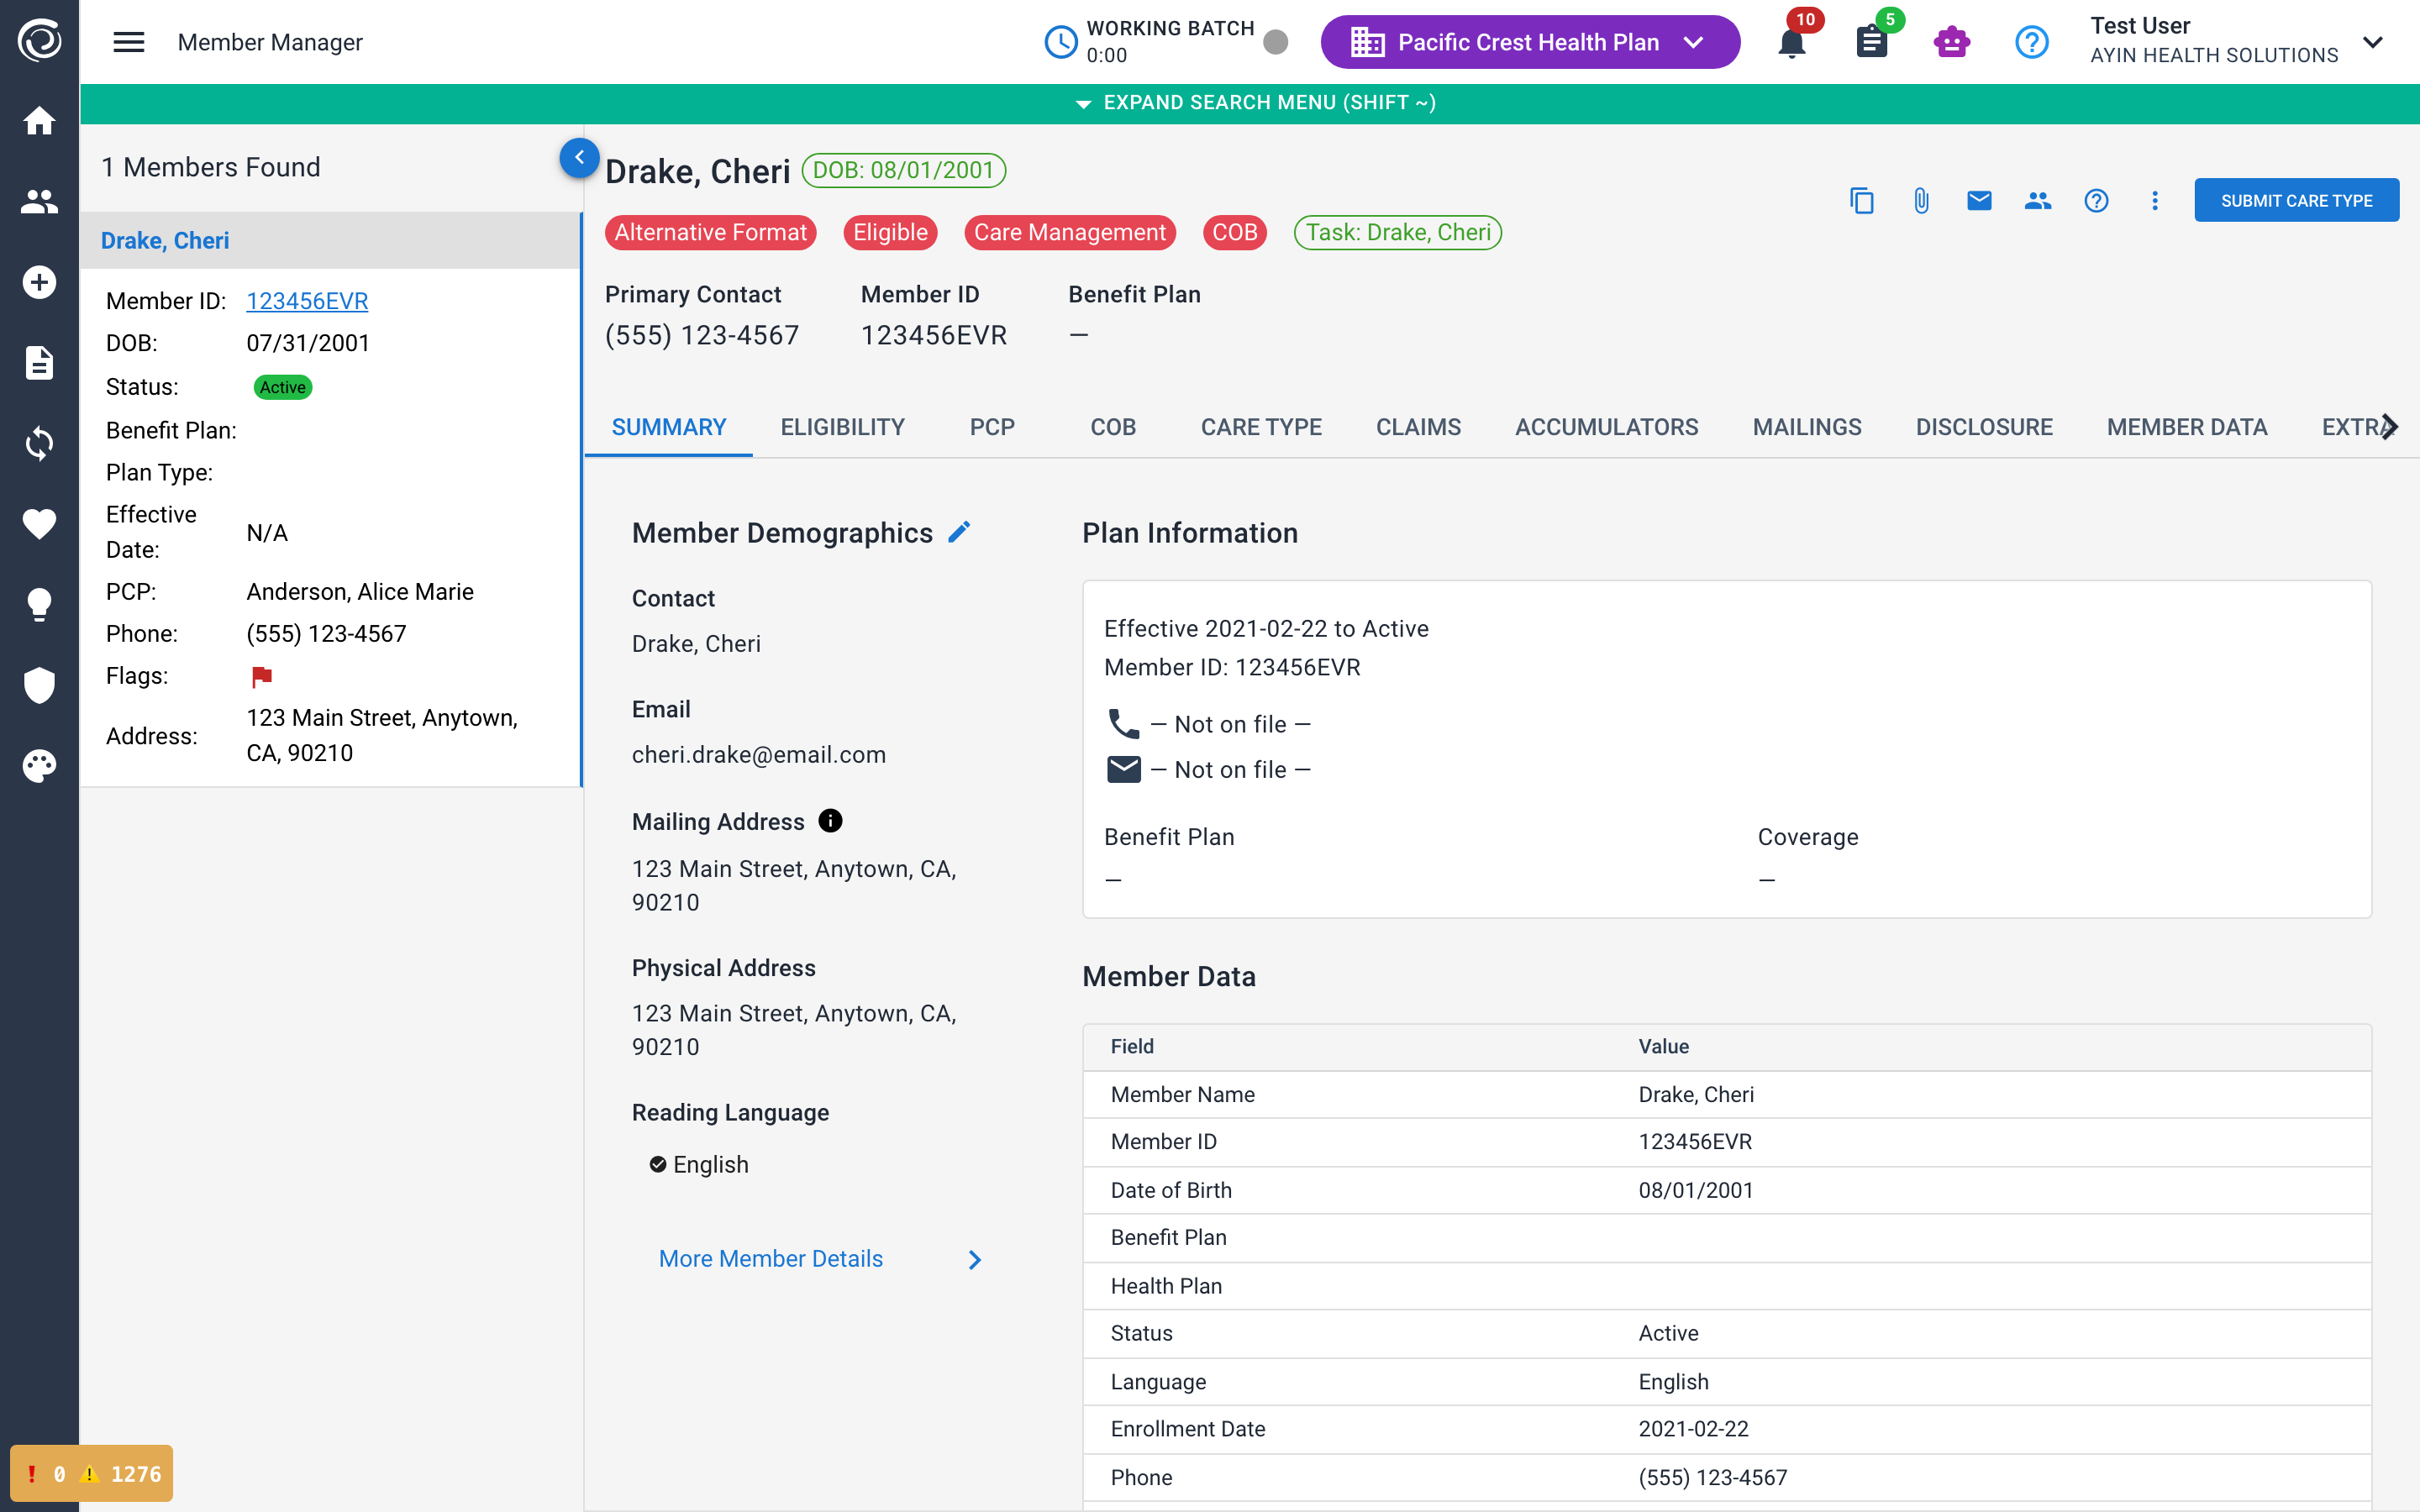Click the Field column header

(1132, 1046)
